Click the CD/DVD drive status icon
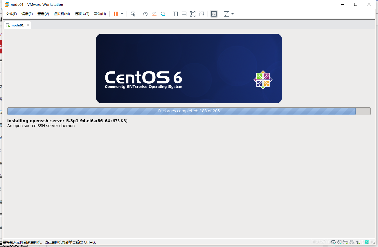 click(339, 242)
